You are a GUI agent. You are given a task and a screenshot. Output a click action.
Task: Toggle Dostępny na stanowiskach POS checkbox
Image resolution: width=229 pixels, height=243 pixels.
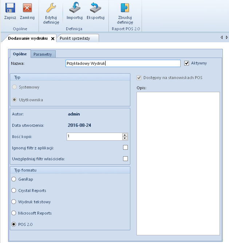(x=139, y=78)
